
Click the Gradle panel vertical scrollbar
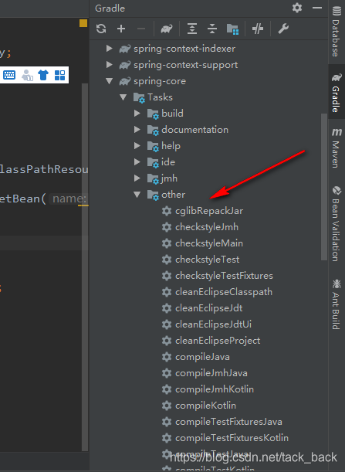(x=324, y=187)
